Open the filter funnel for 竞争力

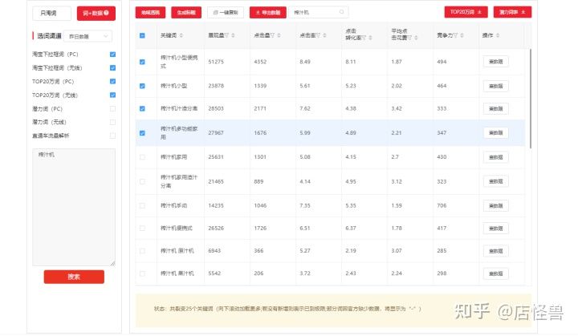click(456, 35)
